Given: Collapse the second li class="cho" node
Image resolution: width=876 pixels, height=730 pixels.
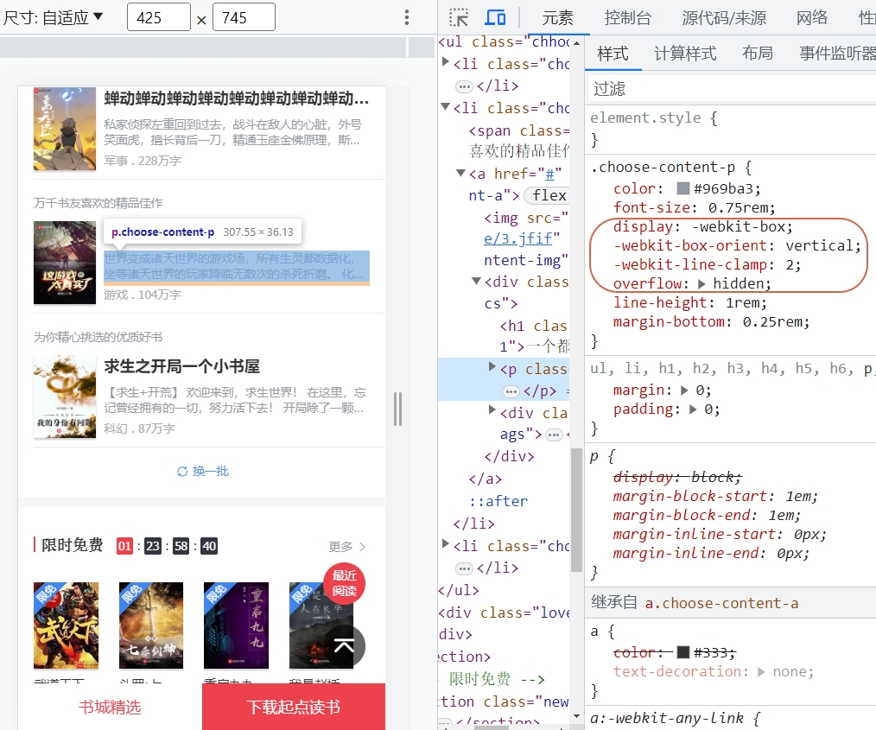Looking at the screenshot, I should coord(445,106).
